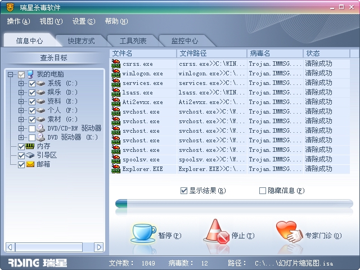The width and height of the screenshot is (360, 270).
Task: Collapse the 我的电脑 tree node
Action: click(10, 74)
